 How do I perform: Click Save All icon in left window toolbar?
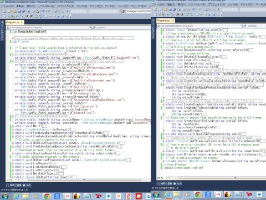point(23,11)
